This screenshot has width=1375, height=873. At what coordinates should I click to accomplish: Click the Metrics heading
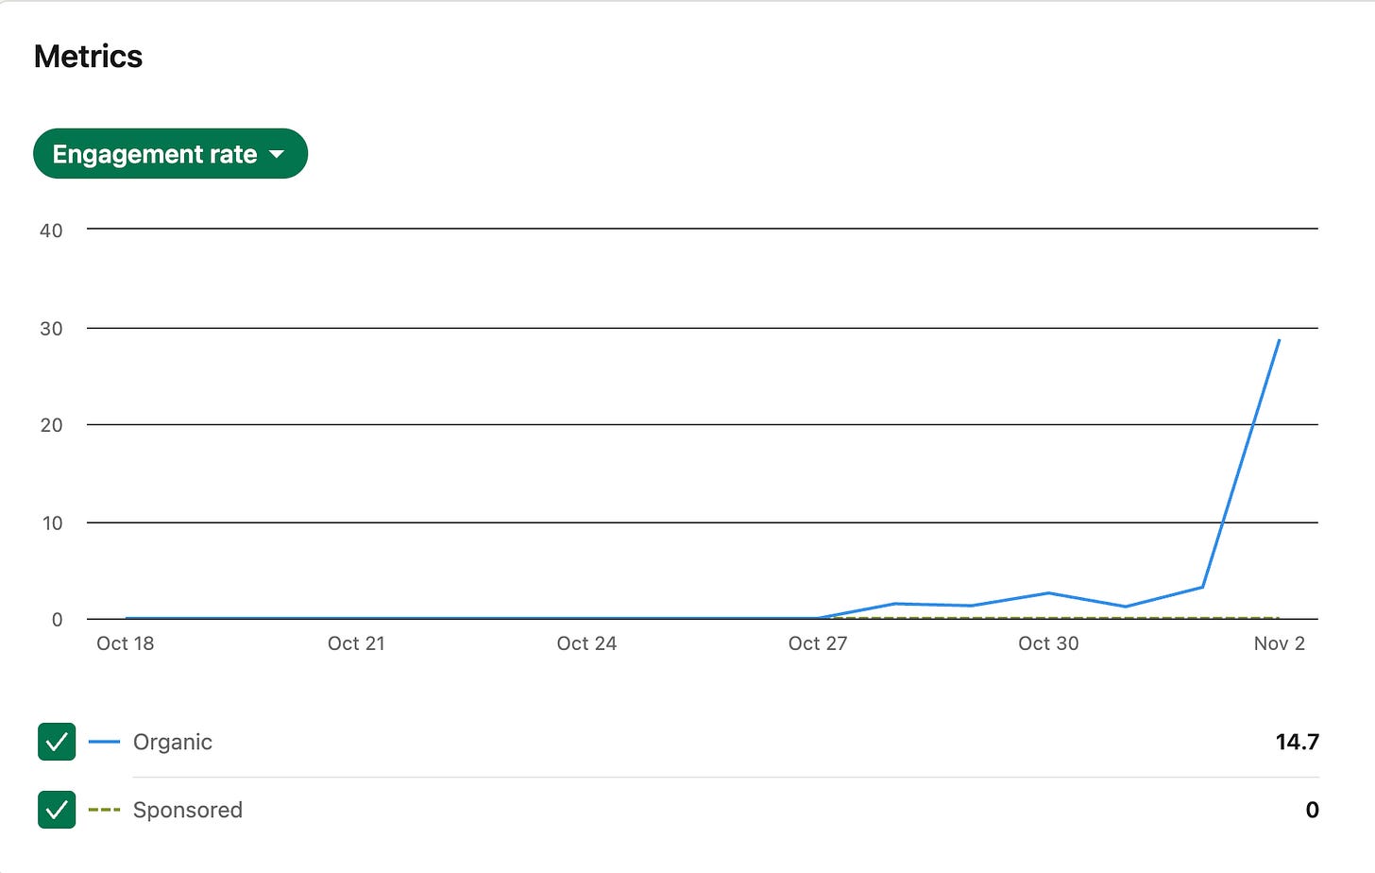coord(88,57)
